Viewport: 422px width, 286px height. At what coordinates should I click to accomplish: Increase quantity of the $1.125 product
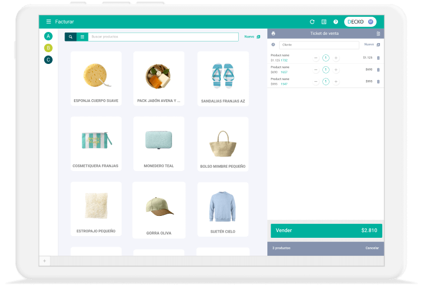coord(336,58)
